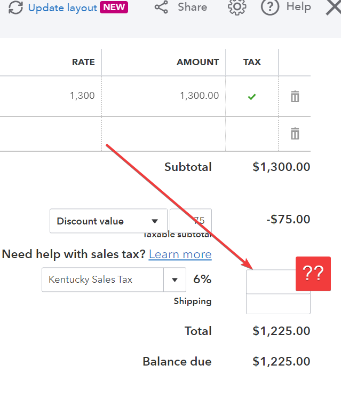This screenshot has width=341, height=396.
Task: Click the Update layout link
Action: click(62, 7)
